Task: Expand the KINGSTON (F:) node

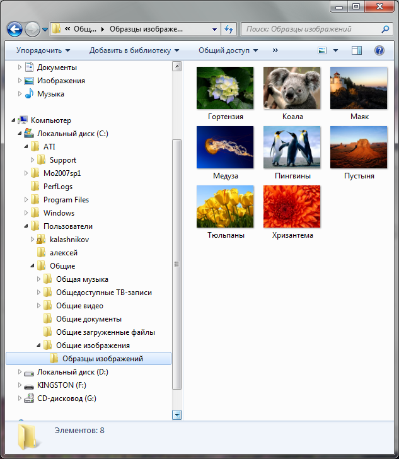Action: point(20,385)
